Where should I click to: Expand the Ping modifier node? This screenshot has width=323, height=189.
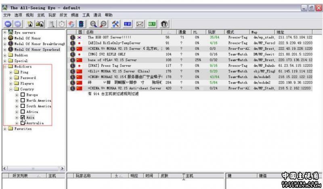coord(11,72)
